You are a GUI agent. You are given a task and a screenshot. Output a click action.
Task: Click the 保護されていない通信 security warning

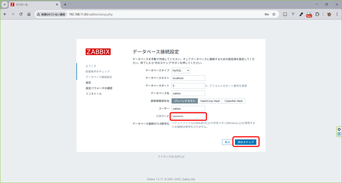coord(51,14)
